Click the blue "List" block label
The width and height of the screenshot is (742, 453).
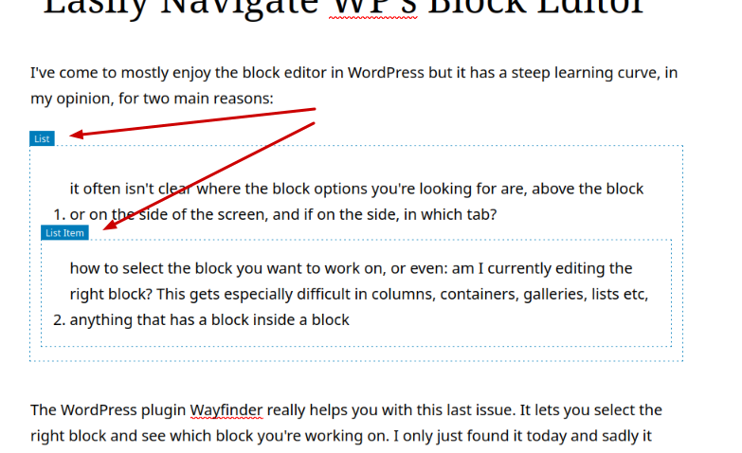(x=42, y=138)
